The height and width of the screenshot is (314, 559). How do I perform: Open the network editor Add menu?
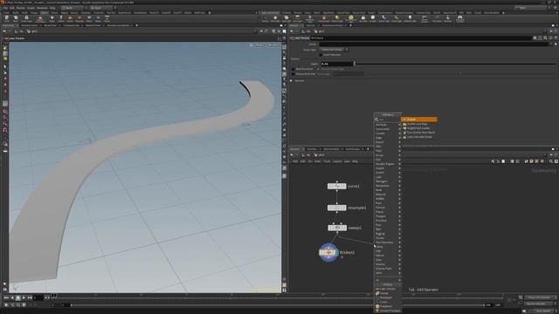point(295,161)
